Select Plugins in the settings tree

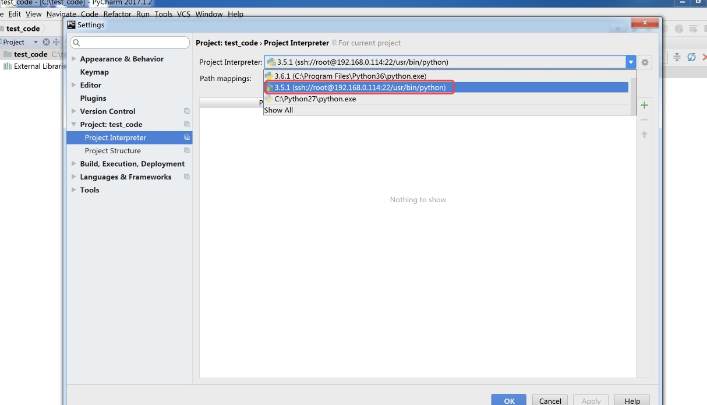click(93, 98)
